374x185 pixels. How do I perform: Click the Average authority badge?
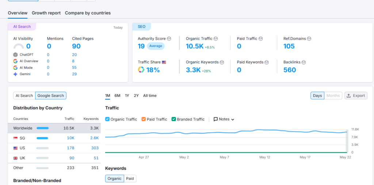[x=156, y=46]
